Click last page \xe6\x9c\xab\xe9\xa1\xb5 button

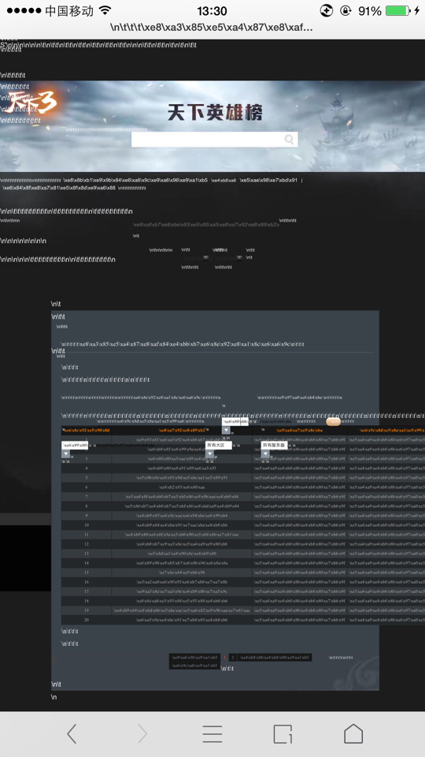(x=194, y=666)
